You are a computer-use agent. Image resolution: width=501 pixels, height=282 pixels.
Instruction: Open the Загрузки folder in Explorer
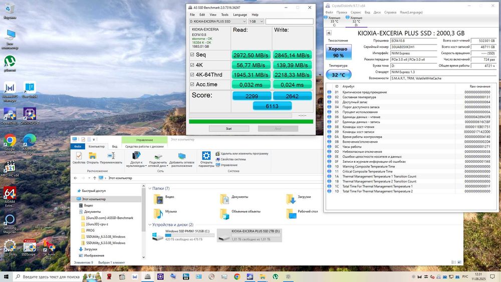299,198
